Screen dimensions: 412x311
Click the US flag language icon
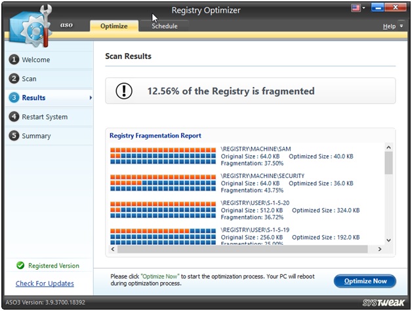click(356, 8)
